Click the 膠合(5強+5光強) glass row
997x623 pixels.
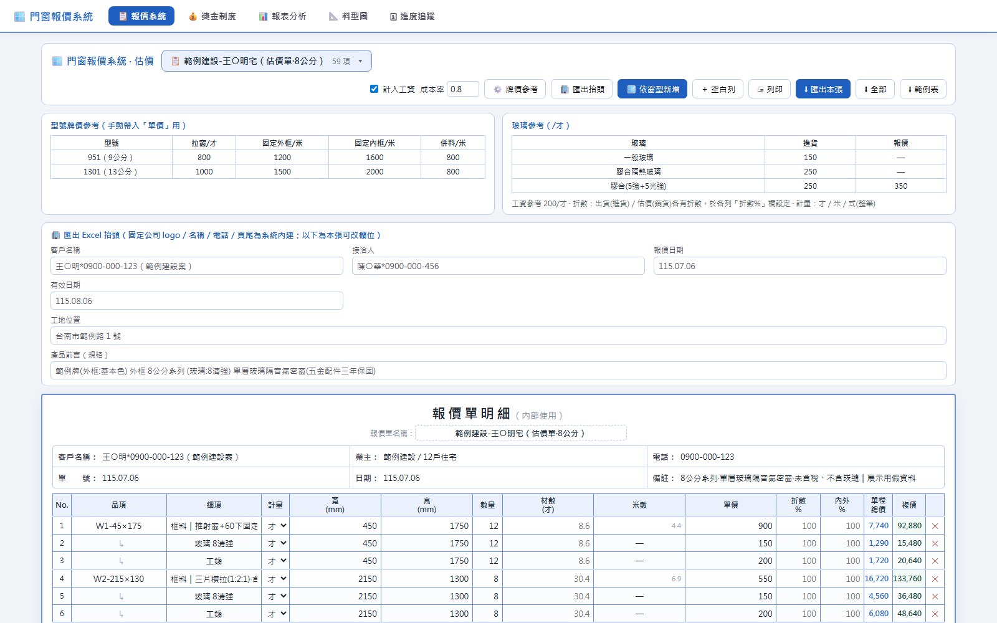[729, 186]
